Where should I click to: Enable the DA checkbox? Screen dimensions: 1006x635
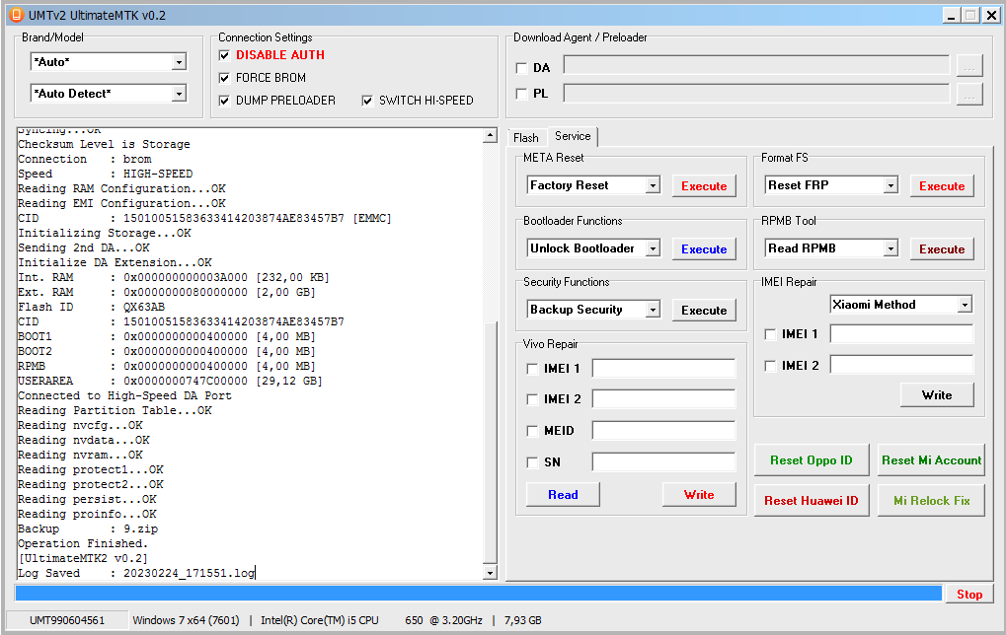pos(521,68)
